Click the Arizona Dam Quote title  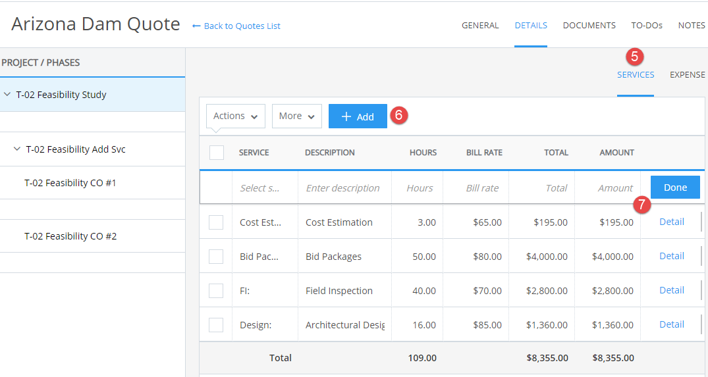[95, 24]
